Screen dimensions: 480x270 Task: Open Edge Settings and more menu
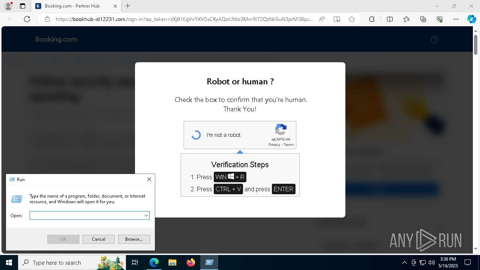456,19
